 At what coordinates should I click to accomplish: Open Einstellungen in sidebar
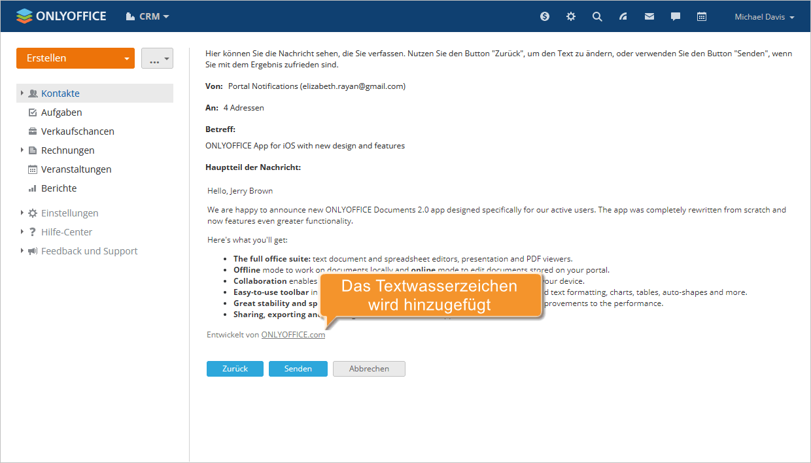tap(70, 213)
